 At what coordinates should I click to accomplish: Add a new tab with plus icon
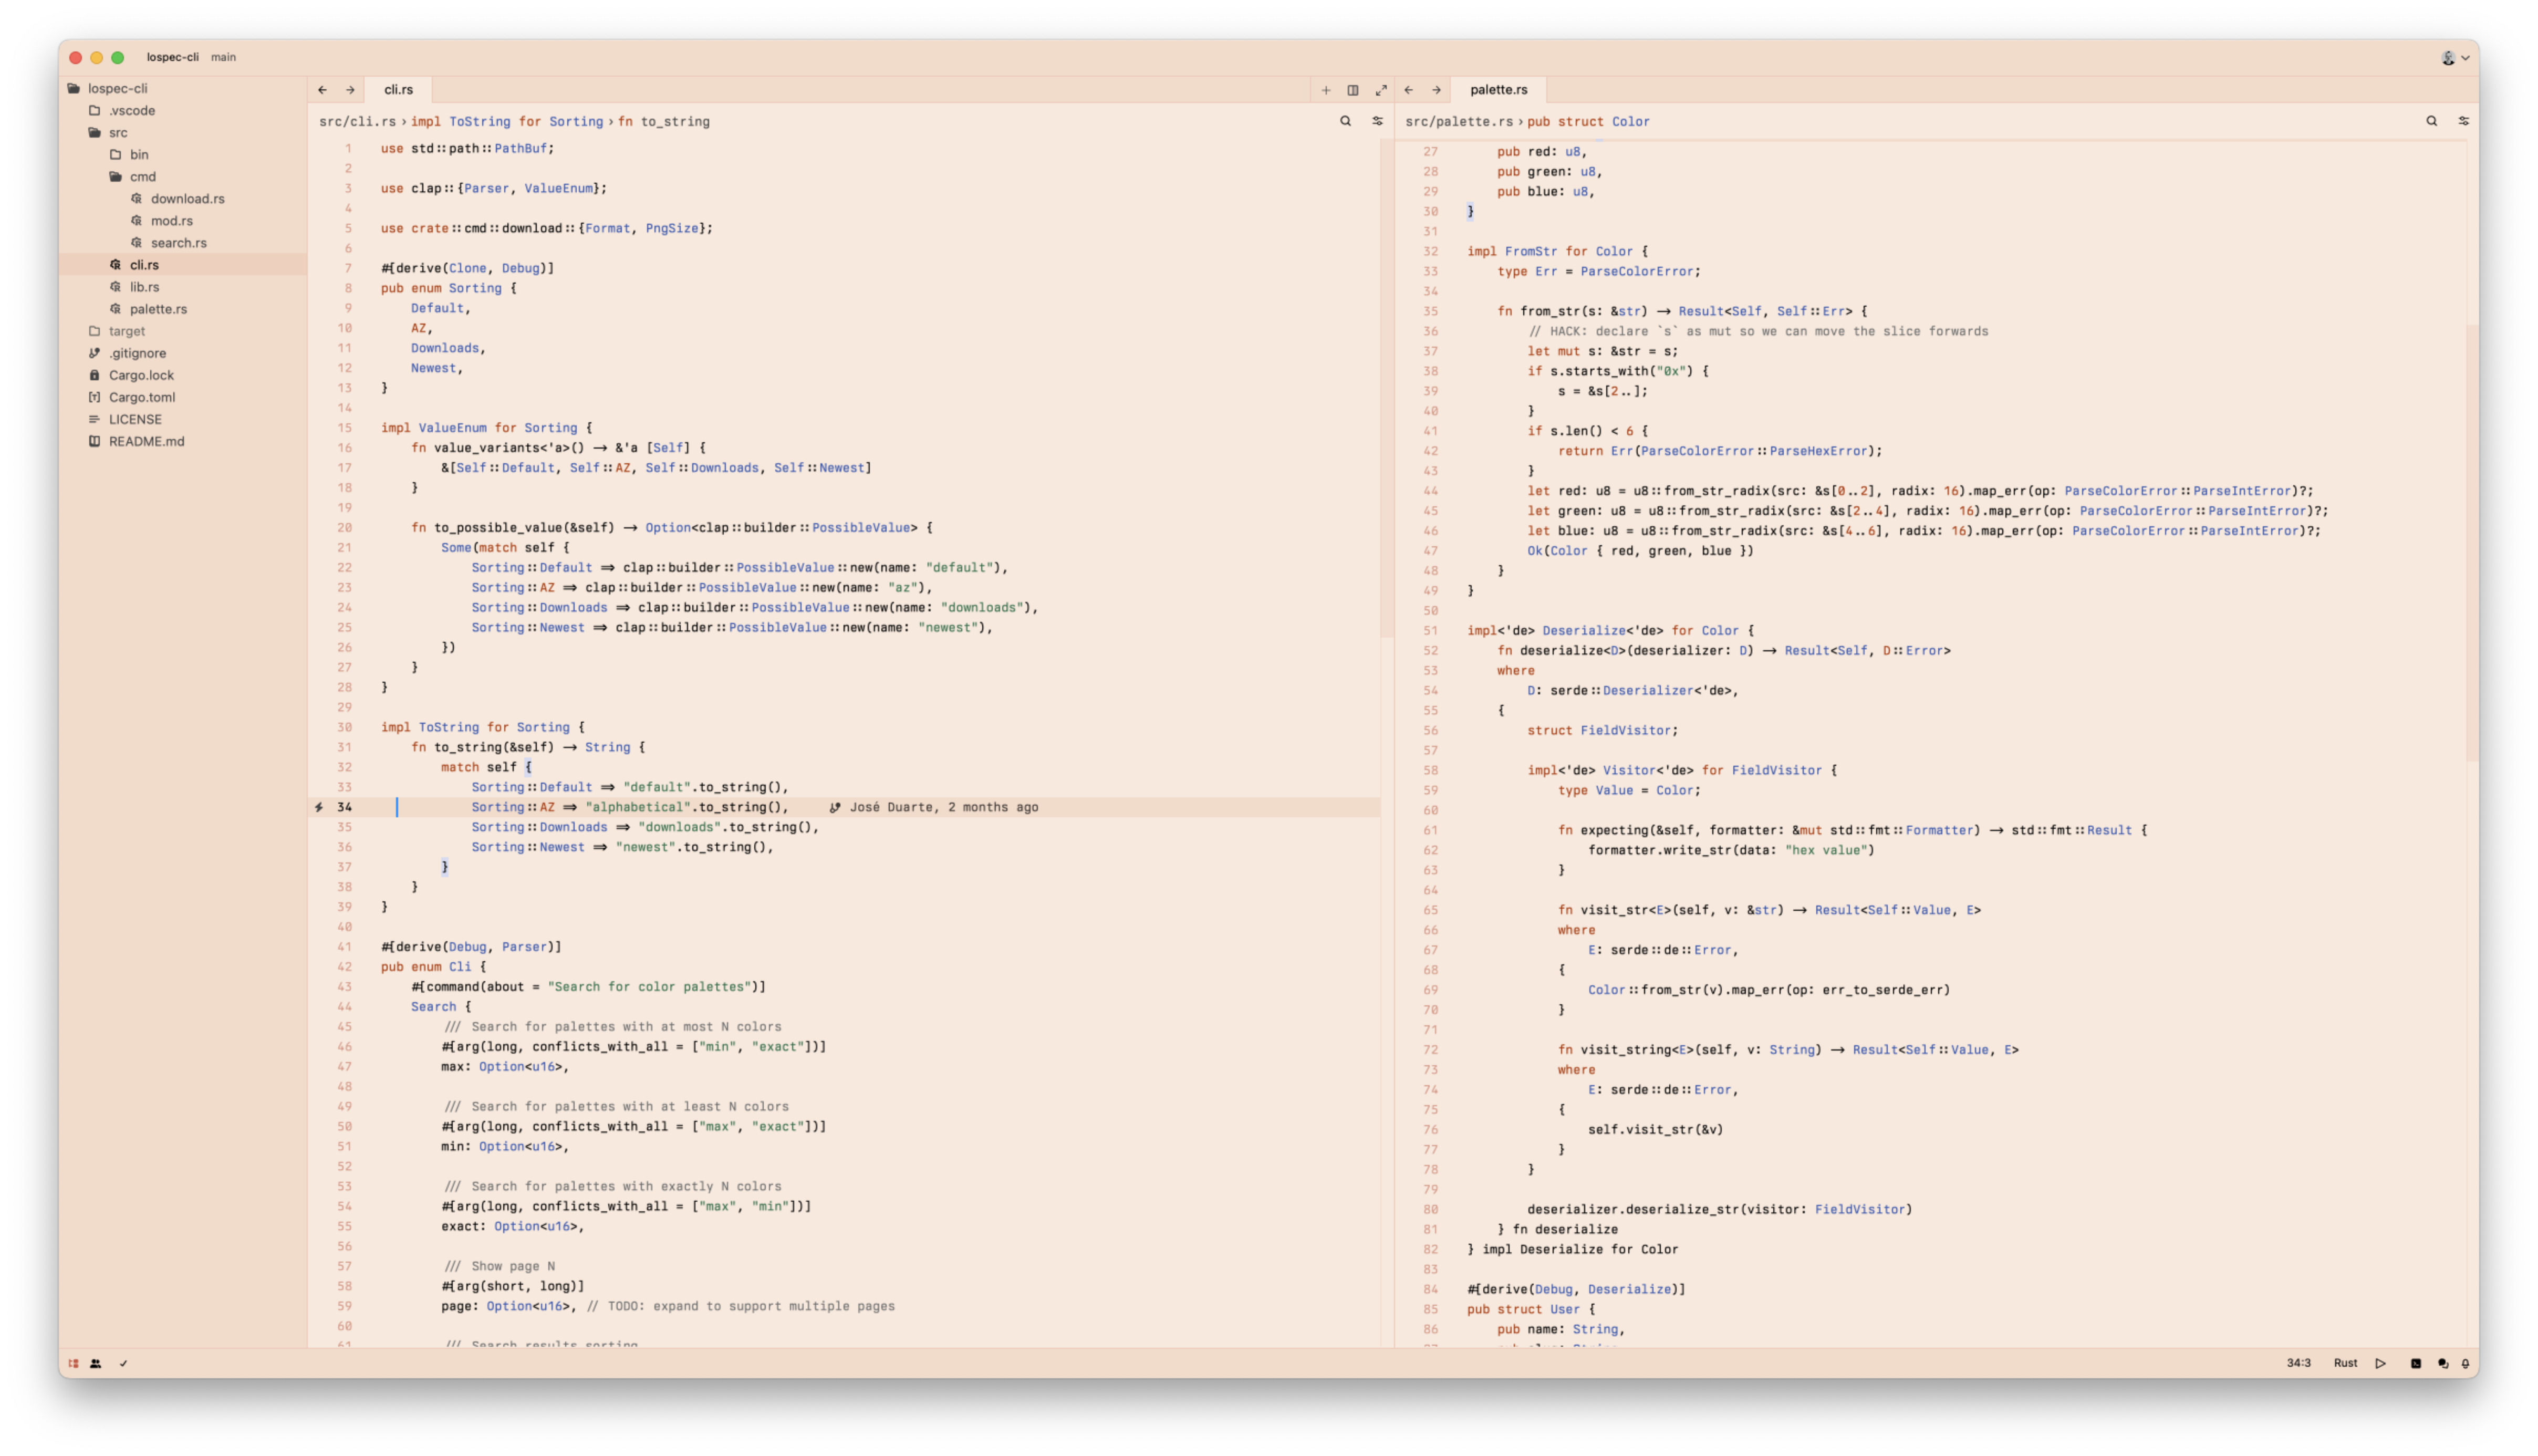[1325, 90]
